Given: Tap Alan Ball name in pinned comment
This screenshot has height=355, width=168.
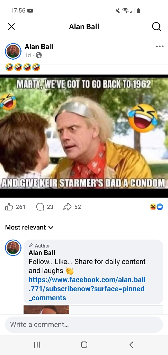Looking at the screenshot, I should tap(42, 253).
